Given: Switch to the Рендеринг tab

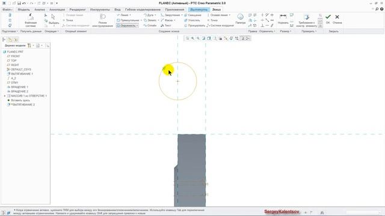Looking at the screenshot, I should [x=78, y=10].
